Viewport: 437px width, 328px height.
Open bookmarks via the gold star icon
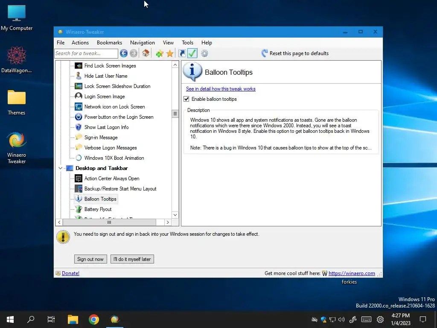(170, 53)
